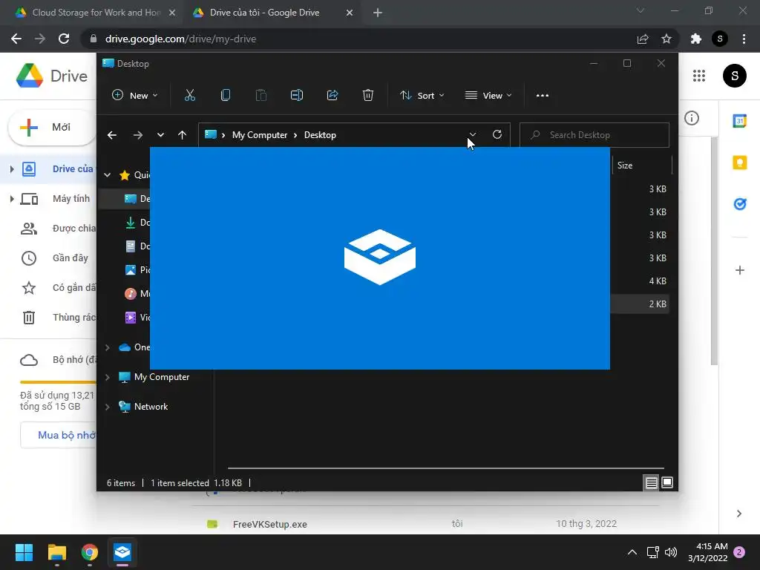Collapse the Quick access tree node

(x=108, y=175)
